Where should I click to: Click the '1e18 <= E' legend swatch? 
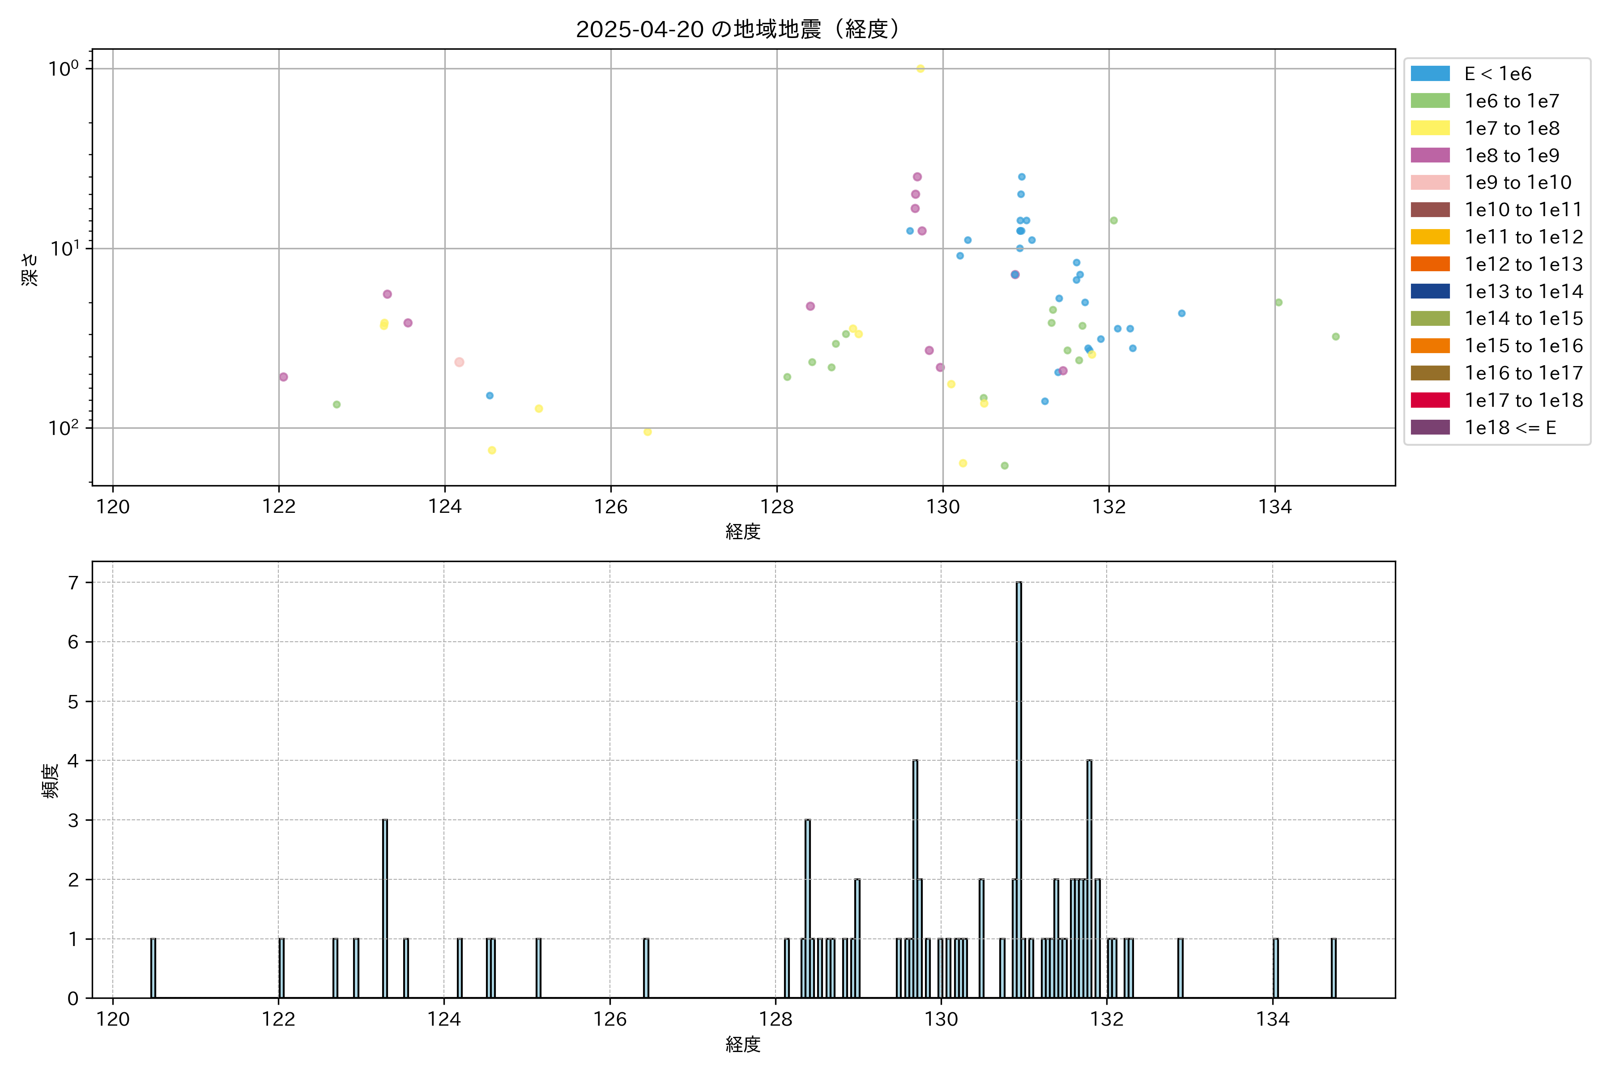pyautogui.click(x=1430, y=427)
